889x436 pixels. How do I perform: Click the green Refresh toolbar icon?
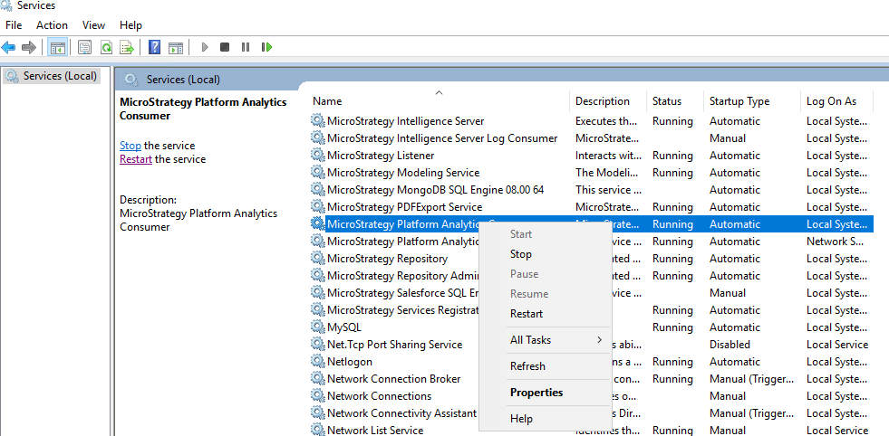click(106, 48)
